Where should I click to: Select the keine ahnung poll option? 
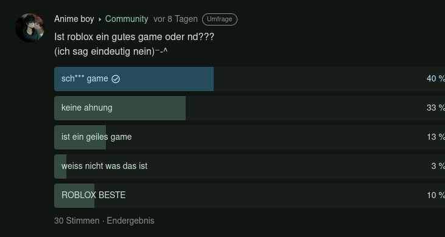[250, 108]
